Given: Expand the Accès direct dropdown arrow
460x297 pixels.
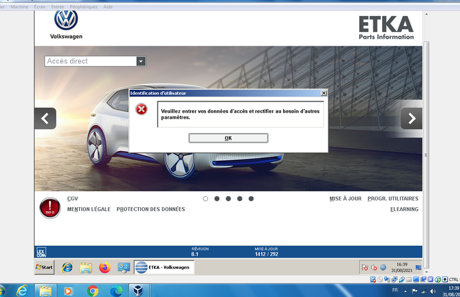Looking at the screenshot, I should point(141,61).
